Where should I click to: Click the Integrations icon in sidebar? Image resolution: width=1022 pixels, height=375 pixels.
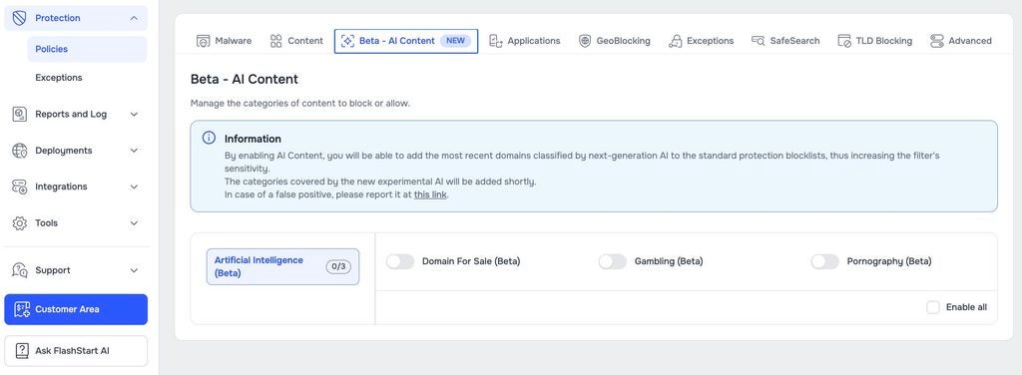pos(20,187)
